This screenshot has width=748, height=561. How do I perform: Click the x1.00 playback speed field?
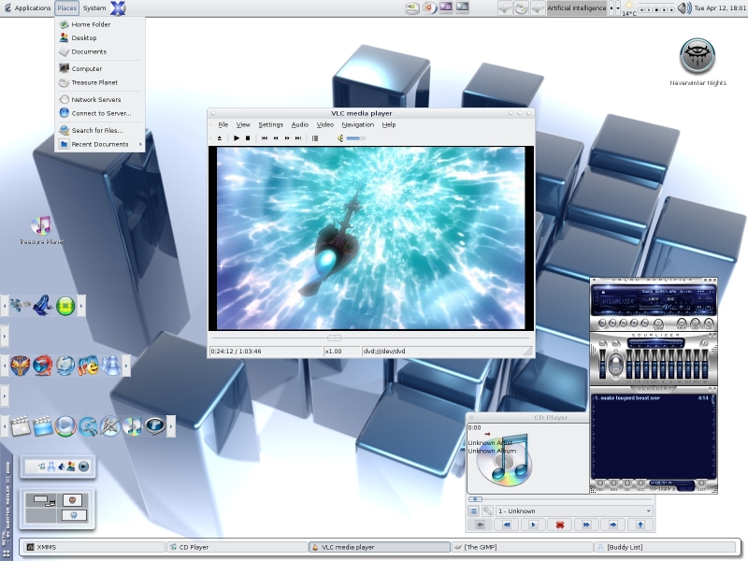[x=341, y=352]
